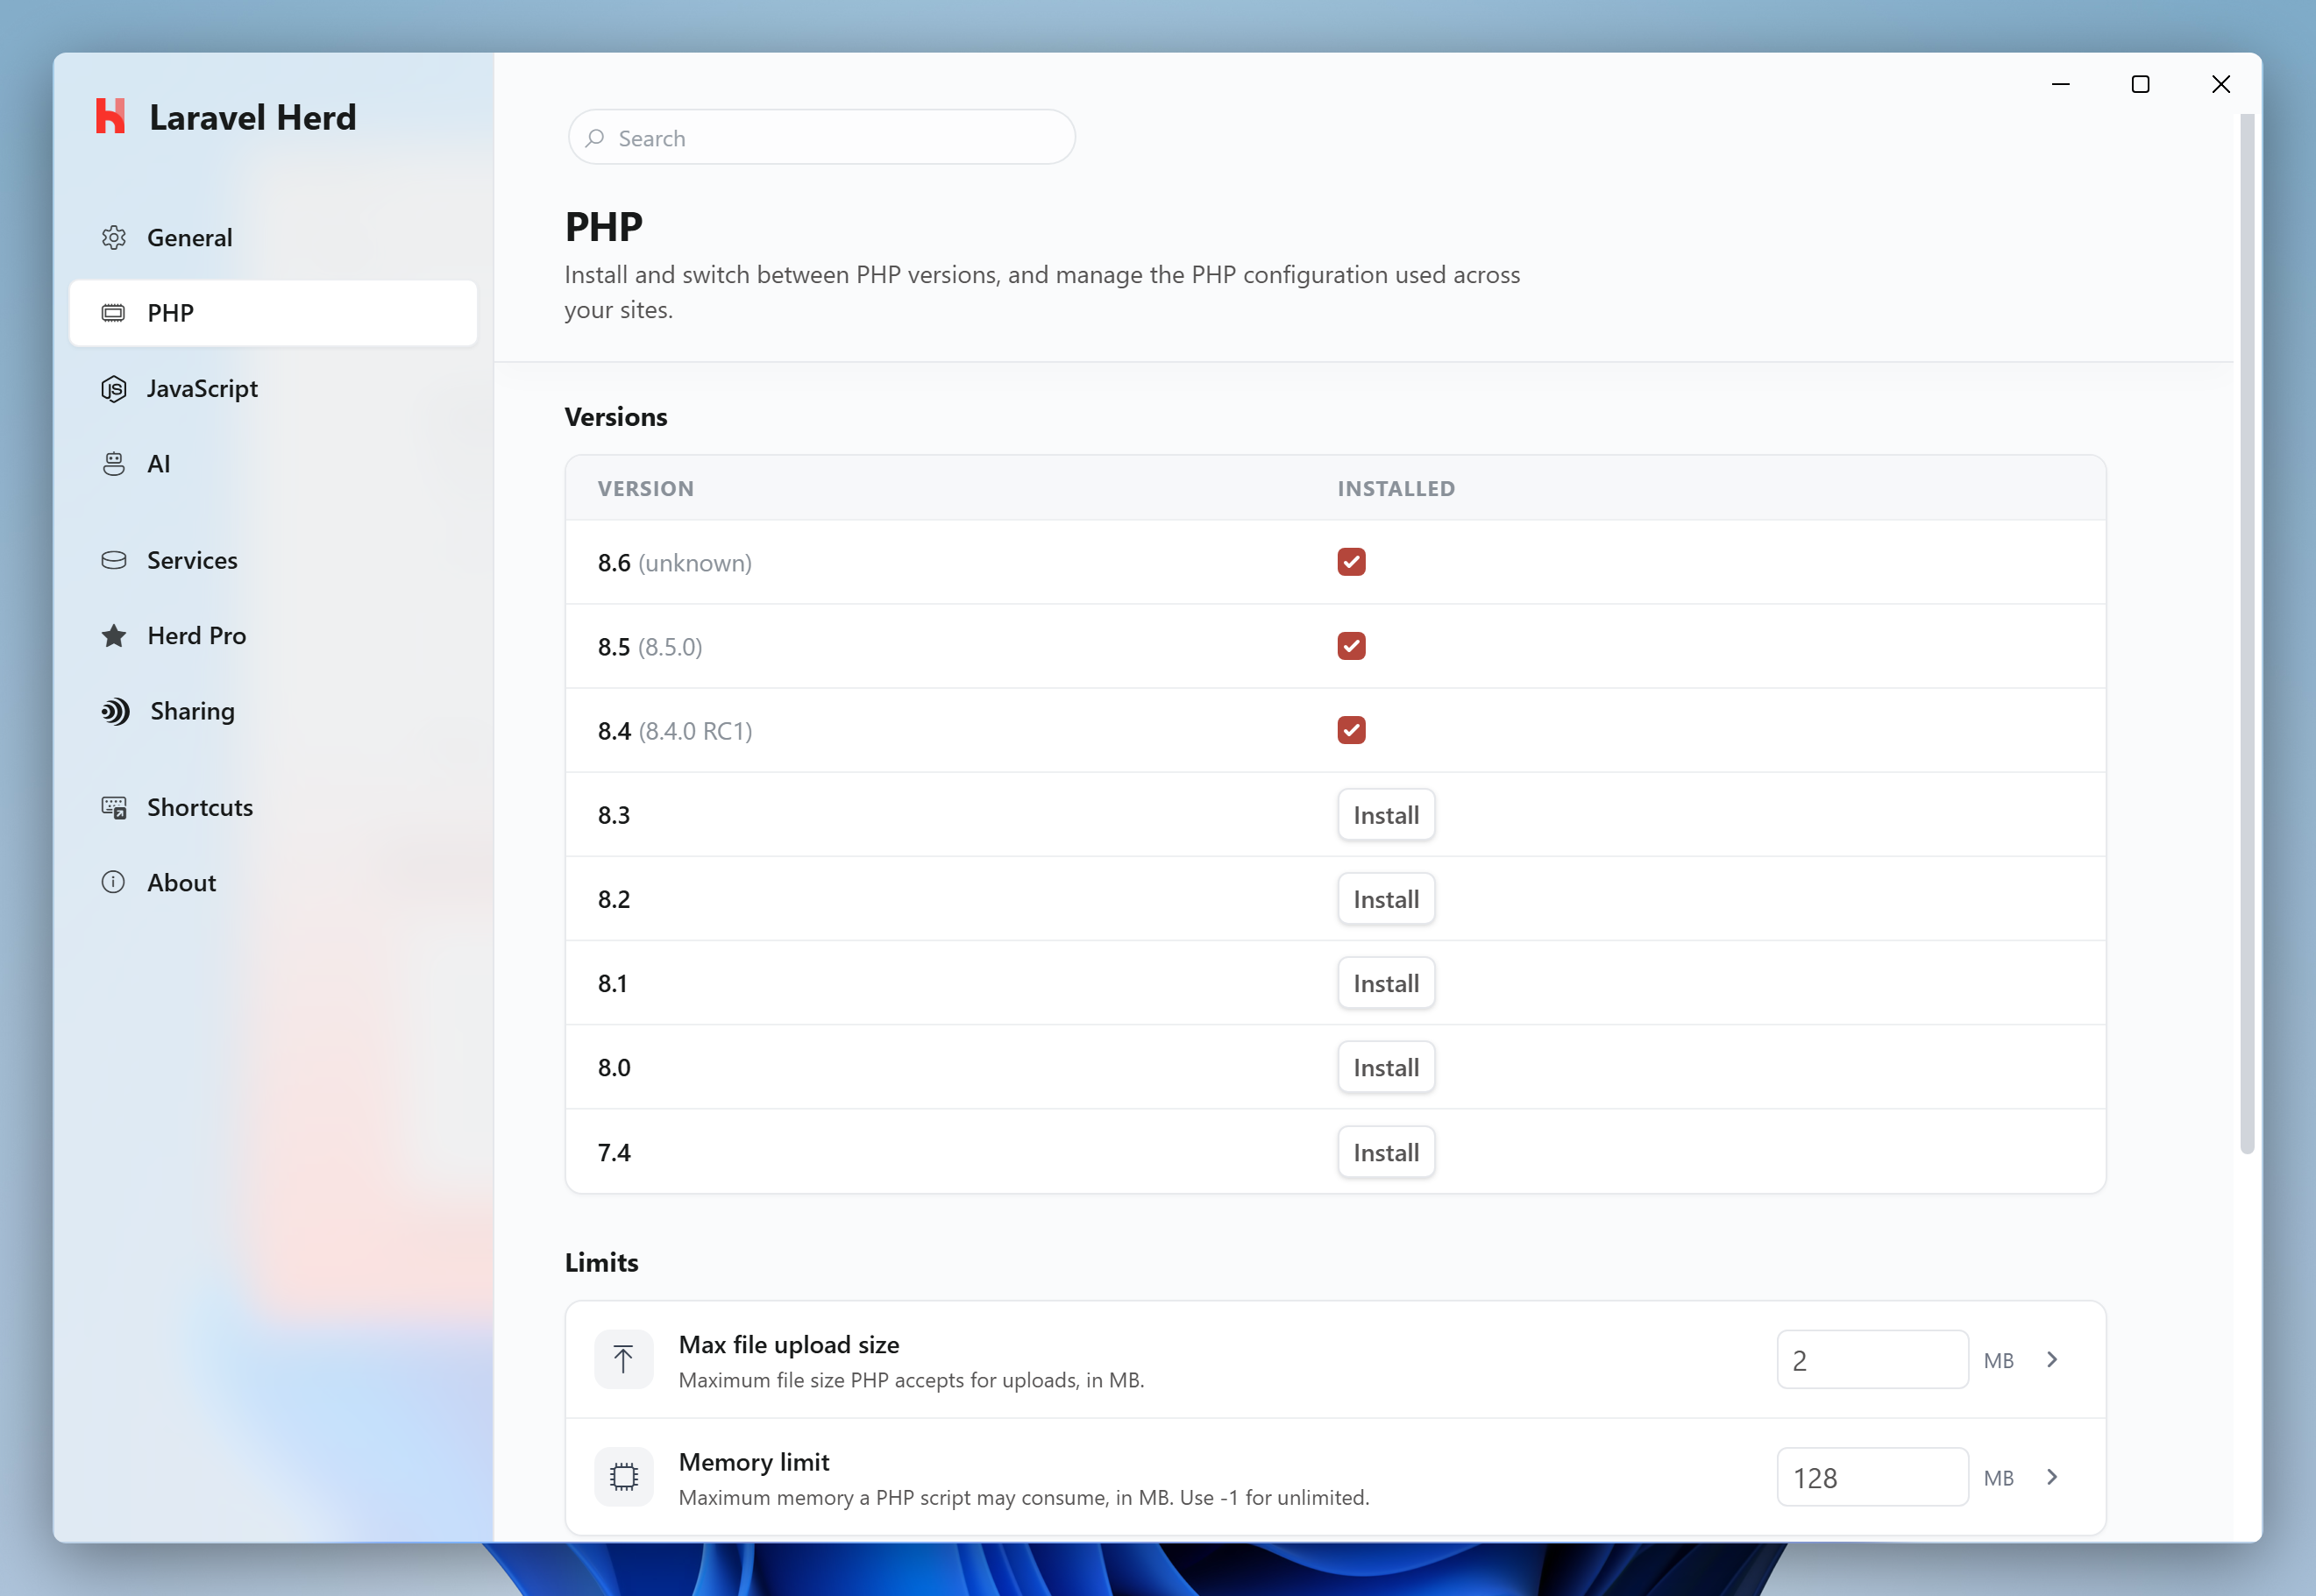Click the Shortcuts keyboard icon
2316x1596 pixels.
pyautogui.click(x=114, y=807)
